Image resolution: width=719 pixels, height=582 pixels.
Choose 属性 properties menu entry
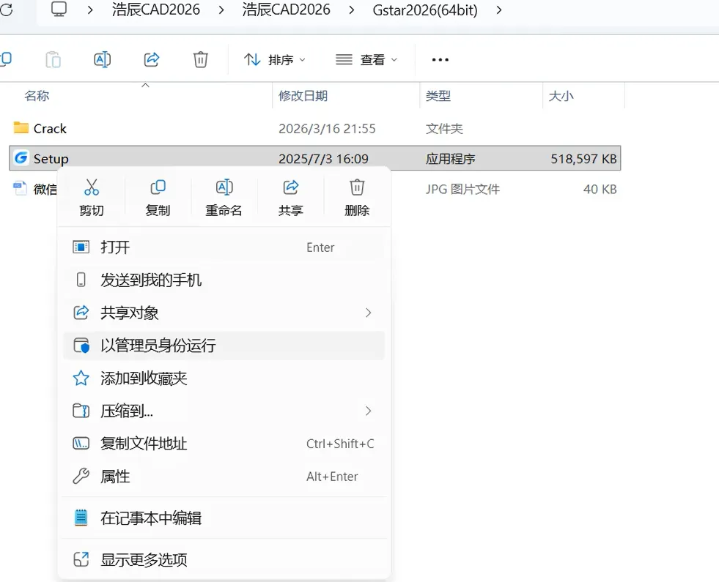[x=224, y=477]
